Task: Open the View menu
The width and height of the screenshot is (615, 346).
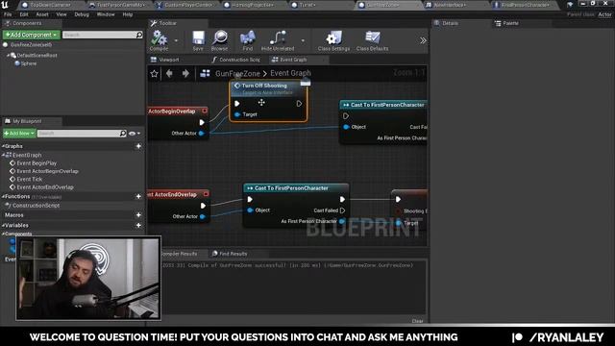Action: coord(61,14)
